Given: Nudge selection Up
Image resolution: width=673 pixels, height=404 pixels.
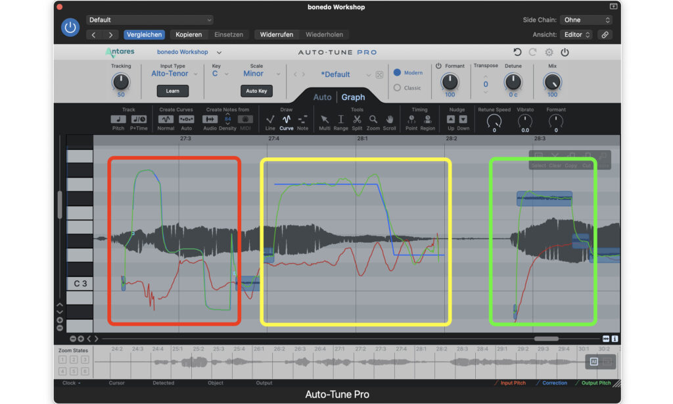Looking at the screenshot, I should [451, 119].
